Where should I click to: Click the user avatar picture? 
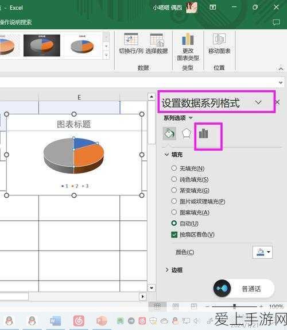click(192, 7)
